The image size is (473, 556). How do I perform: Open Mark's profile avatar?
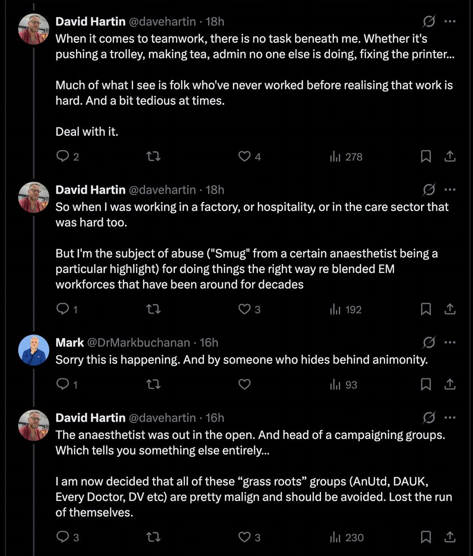[33, 350]
